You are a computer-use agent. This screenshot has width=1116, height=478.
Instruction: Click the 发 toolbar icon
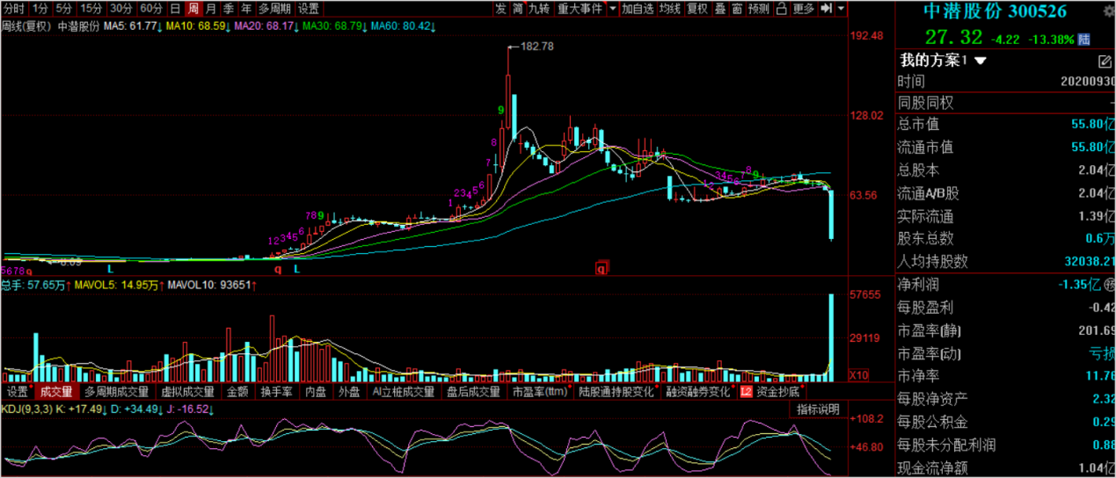pos(500,9)
